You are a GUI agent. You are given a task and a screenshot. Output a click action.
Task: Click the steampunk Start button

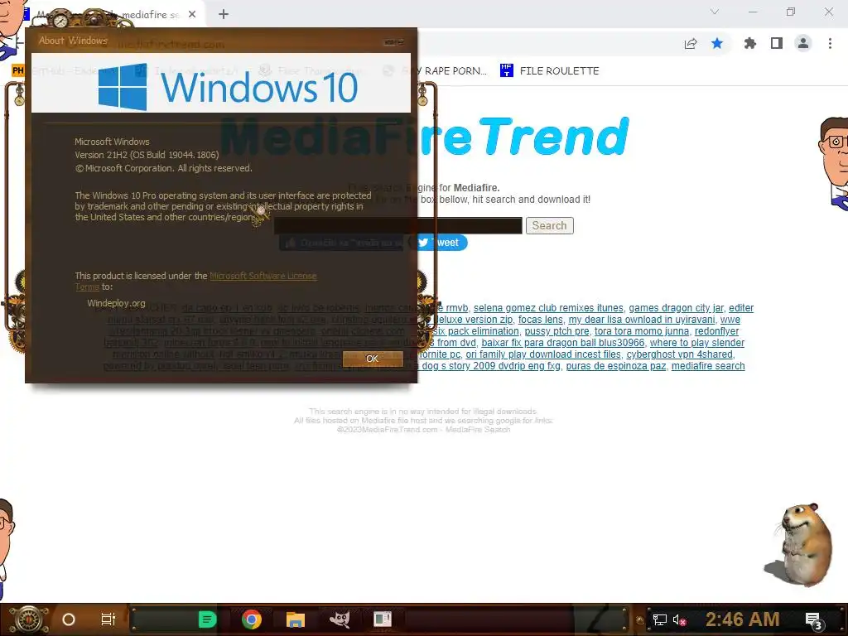tap(29, 619)
